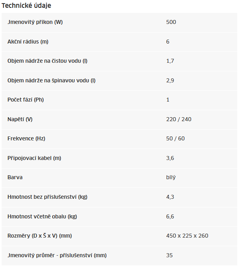Select the "Barva" row label
The image size is (238, 267).
coord(15,177)
